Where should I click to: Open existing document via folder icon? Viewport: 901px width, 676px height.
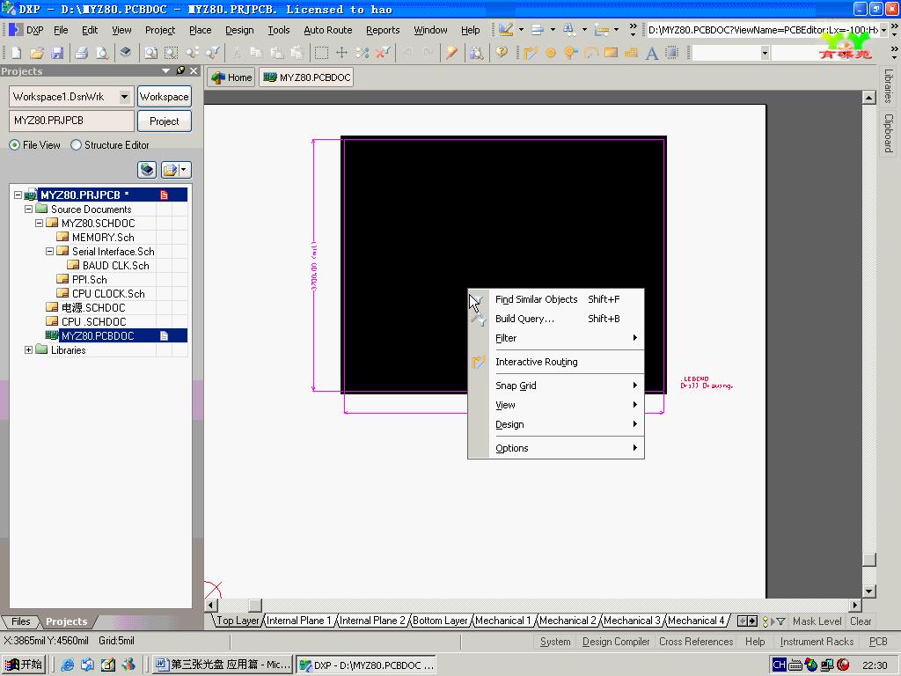[x=37, y=53]
